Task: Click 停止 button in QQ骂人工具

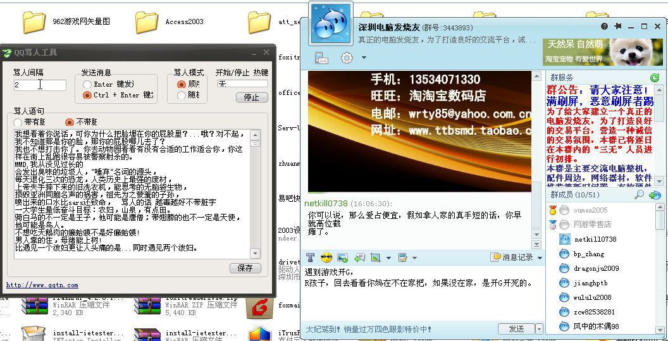Action: click(x=251, y=97)
